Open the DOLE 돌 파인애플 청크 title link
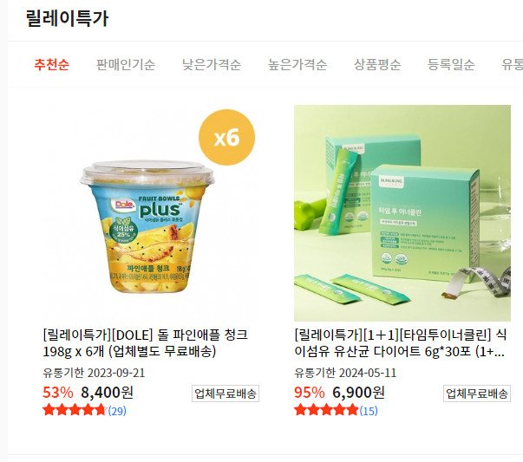Viewport: 523px width, 462px height. [146, 342]
